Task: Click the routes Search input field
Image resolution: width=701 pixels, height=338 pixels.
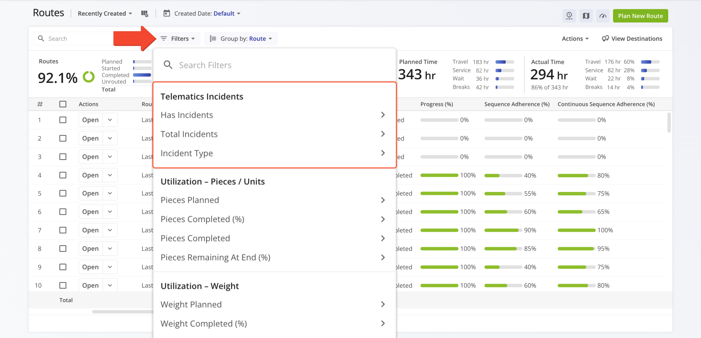Action: (74, 39)
